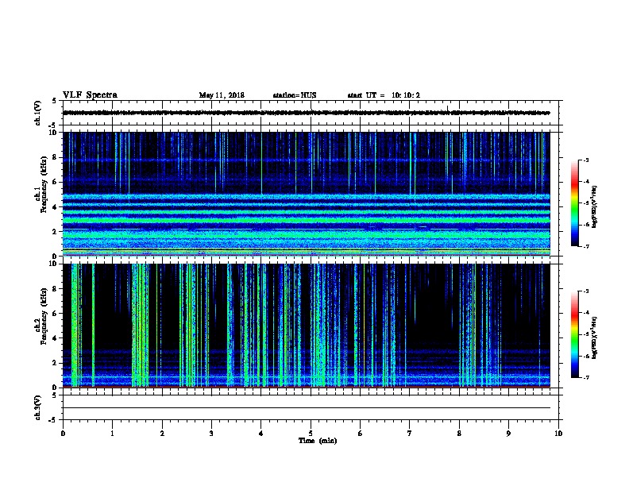Click time axis tick label '5'
The image size is (629, 486).
pos(311,434)
